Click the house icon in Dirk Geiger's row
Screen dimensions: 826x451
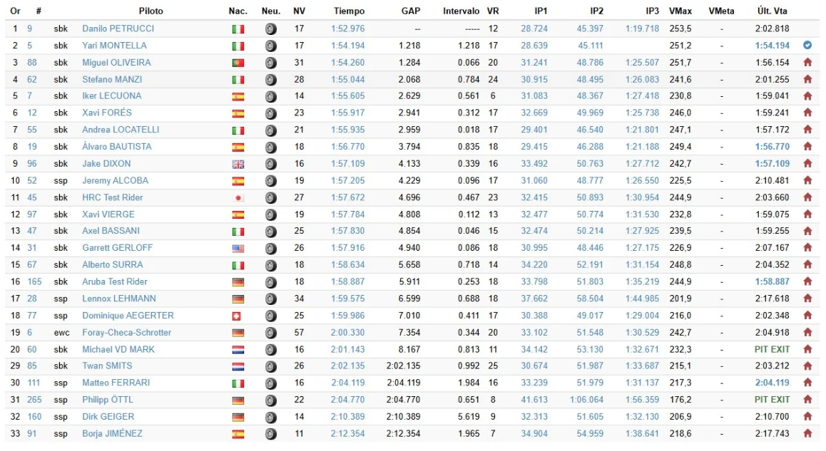807,417
